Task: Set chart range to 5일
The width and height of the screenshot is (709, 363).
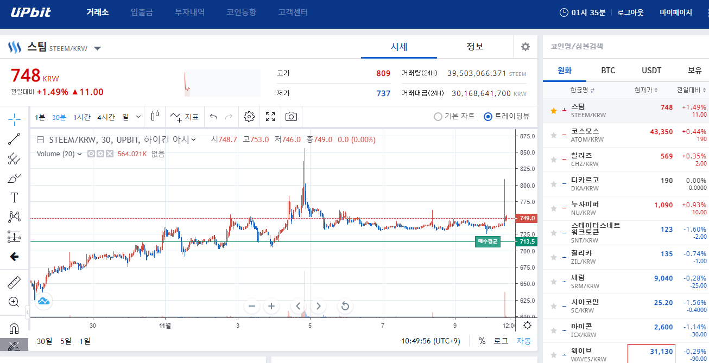Action: click(x=66, y=341)
